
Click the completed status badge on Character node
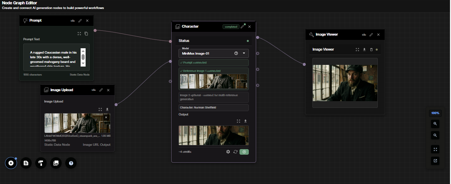tap(231, 27)
